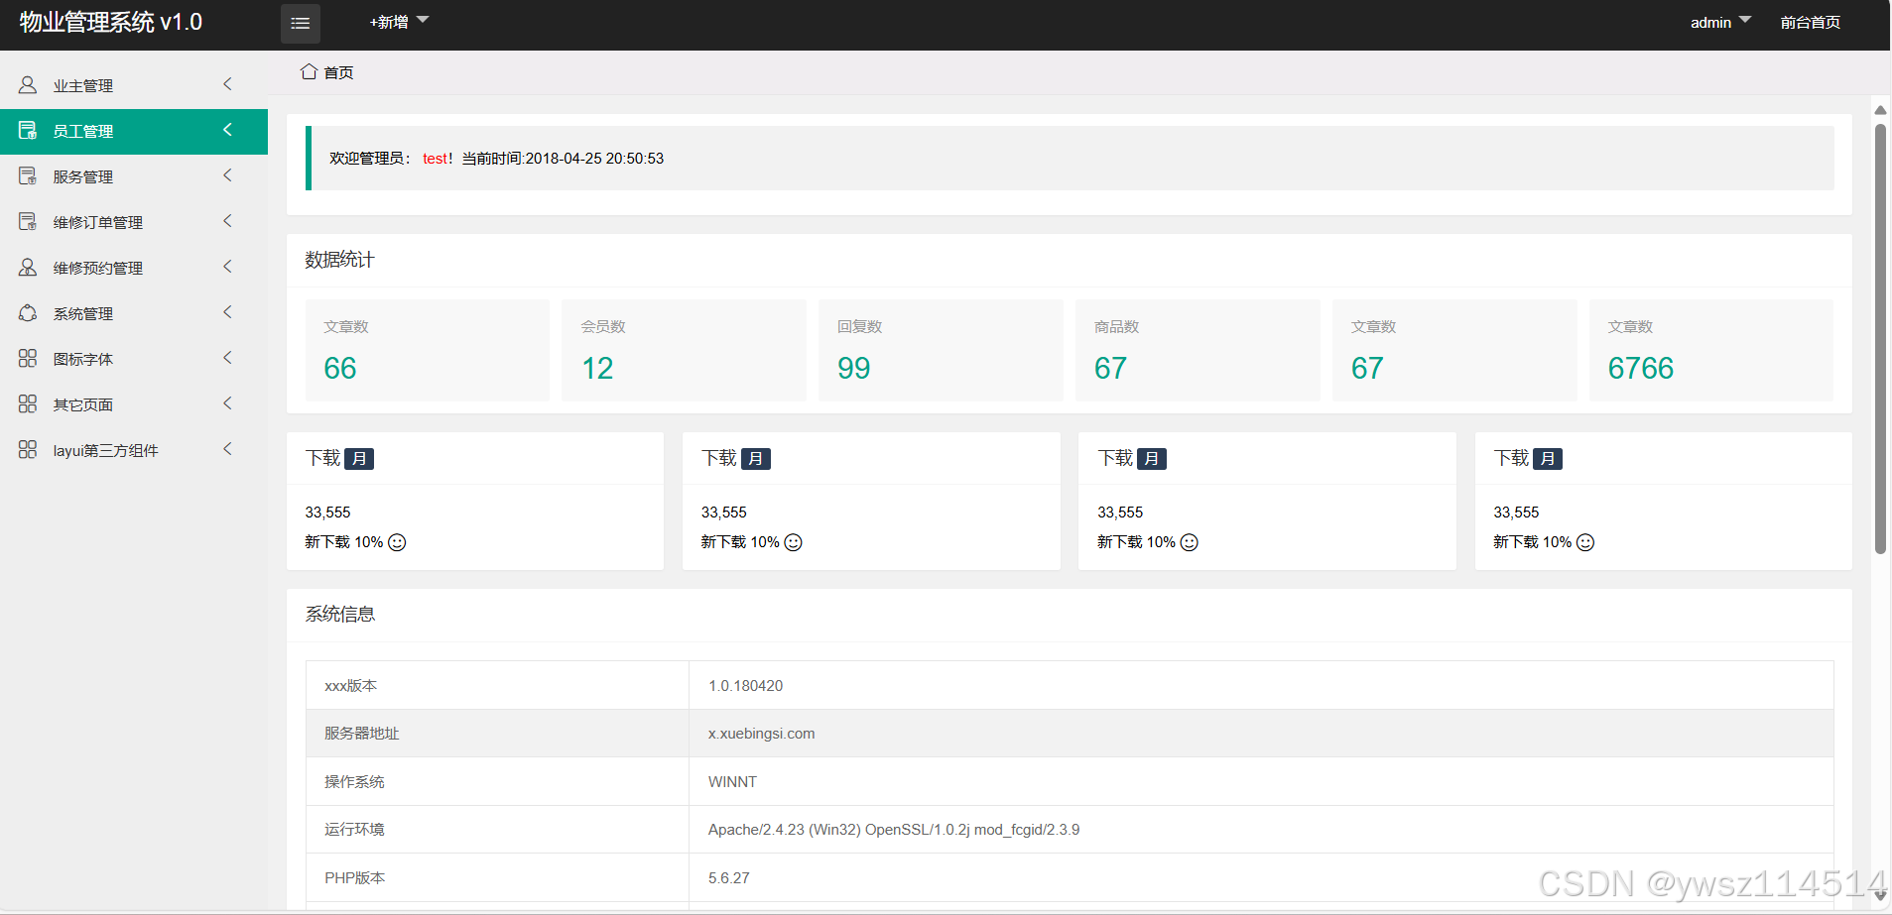This screenshot has width=1892, height=915.
Task: Click the 其它页面 grid icon
Action: (x=28, y=404)
